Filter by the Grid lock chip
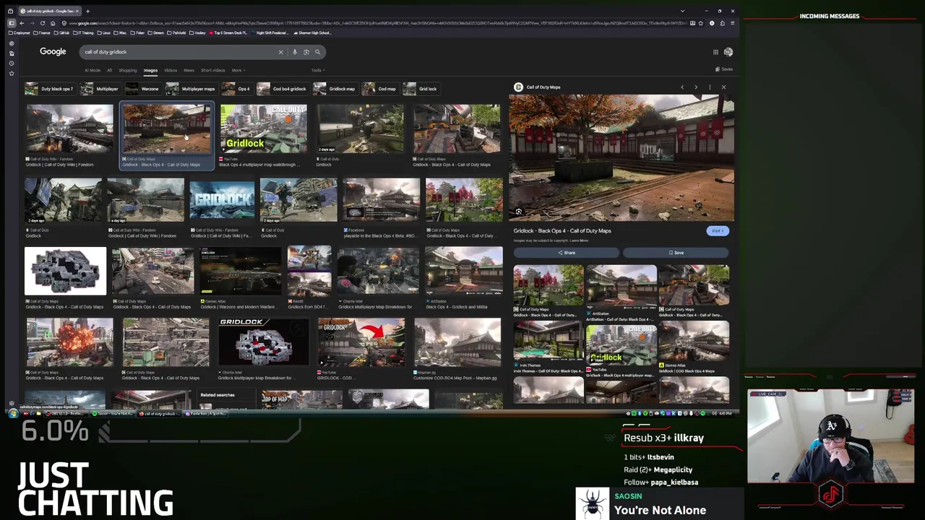The image size is (925, 520). pos(421,89)
